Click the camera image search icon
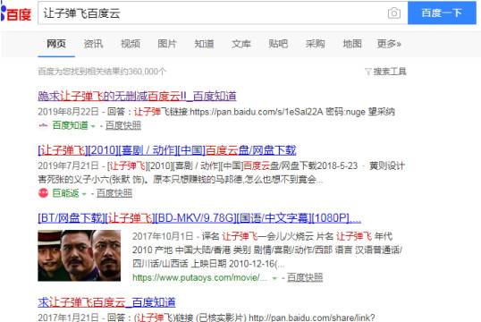This screenshot has height=322, width=481. pyautogui.click(x=394, y=13)
